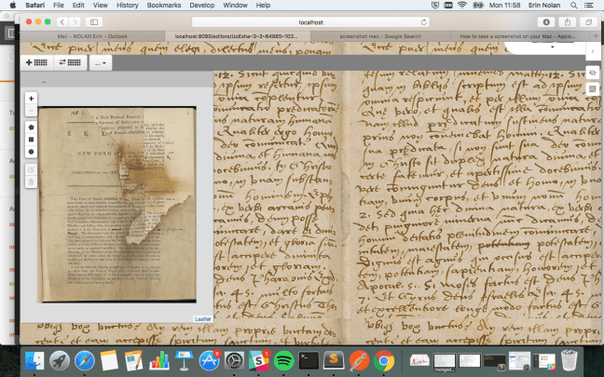Open the dash style dropdown in toolbar

click(x=100, y=62)
